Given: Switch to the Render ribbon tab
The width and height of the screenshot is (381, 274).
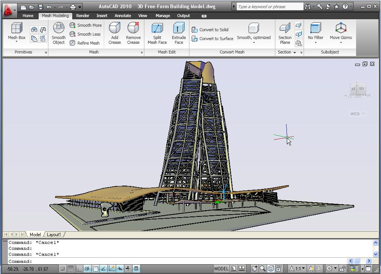Looking at the screenshot, I should (83, 16).
